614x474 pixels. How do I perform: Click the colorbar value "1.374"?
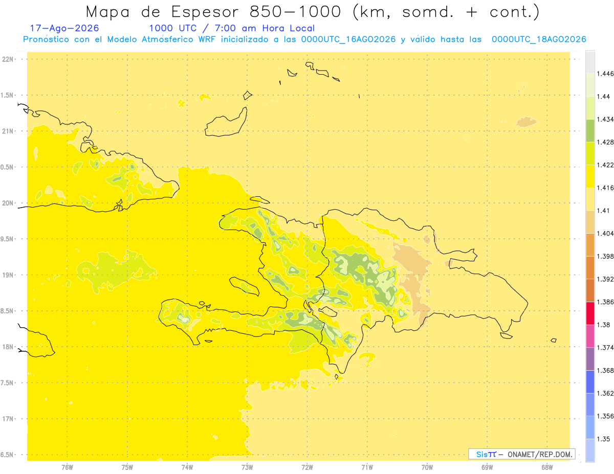click(605, 348)
